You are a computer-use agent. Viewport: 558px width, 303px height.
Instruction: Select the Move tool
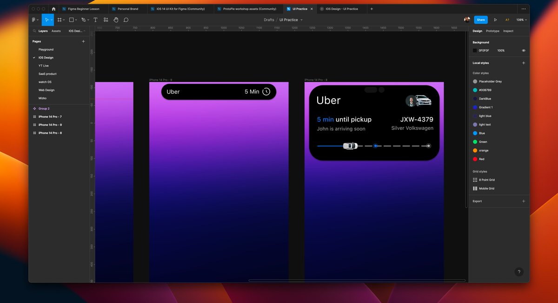point(46,20)
